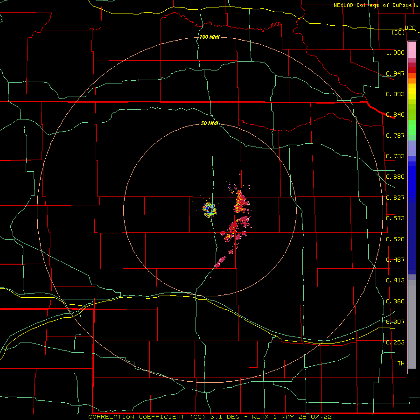Select the 0.893 legend value
The image size is (420, 420).
pos(395,94)
